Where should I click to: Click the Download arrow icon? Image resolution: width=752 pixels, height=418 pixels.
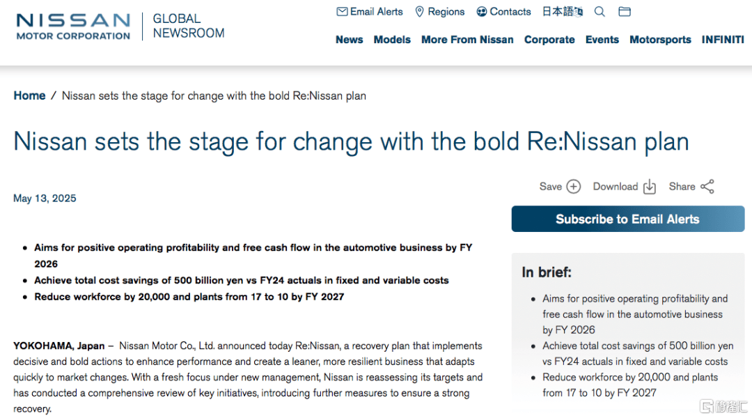click(x=650, y=186)
